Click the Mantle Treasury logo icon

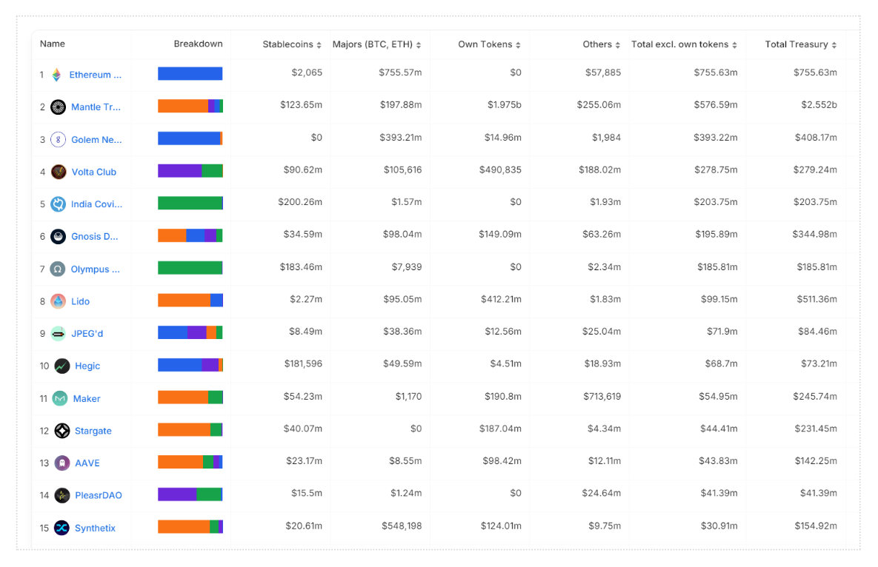click(59, 107)
